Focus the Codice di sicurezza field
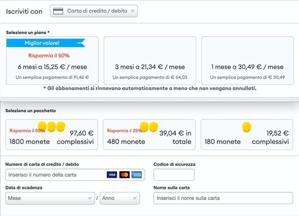The width and height of the screenshot is (299, 216). pyautogui.click(x=174, y=175)
